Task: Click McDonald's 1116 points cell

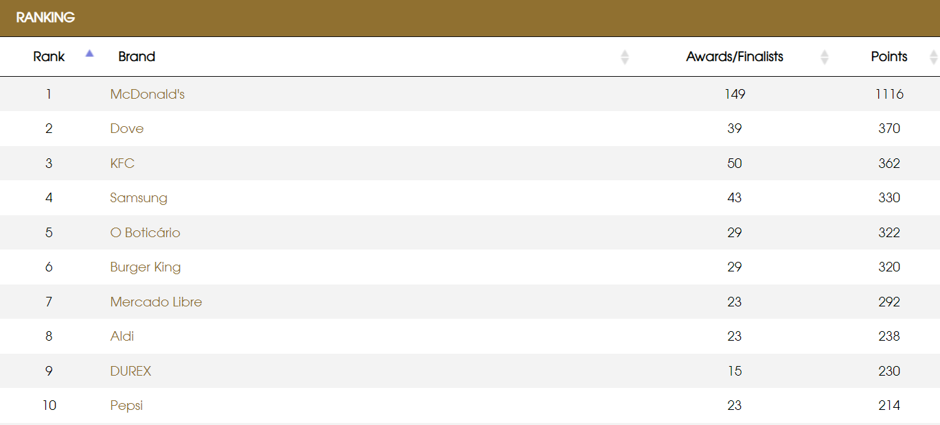Action: [889, 94]
